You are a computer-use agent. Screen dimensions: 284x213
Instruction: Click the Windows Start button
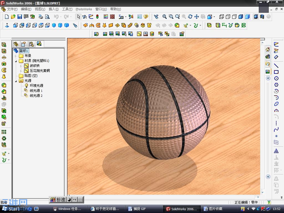click(11, 209)
